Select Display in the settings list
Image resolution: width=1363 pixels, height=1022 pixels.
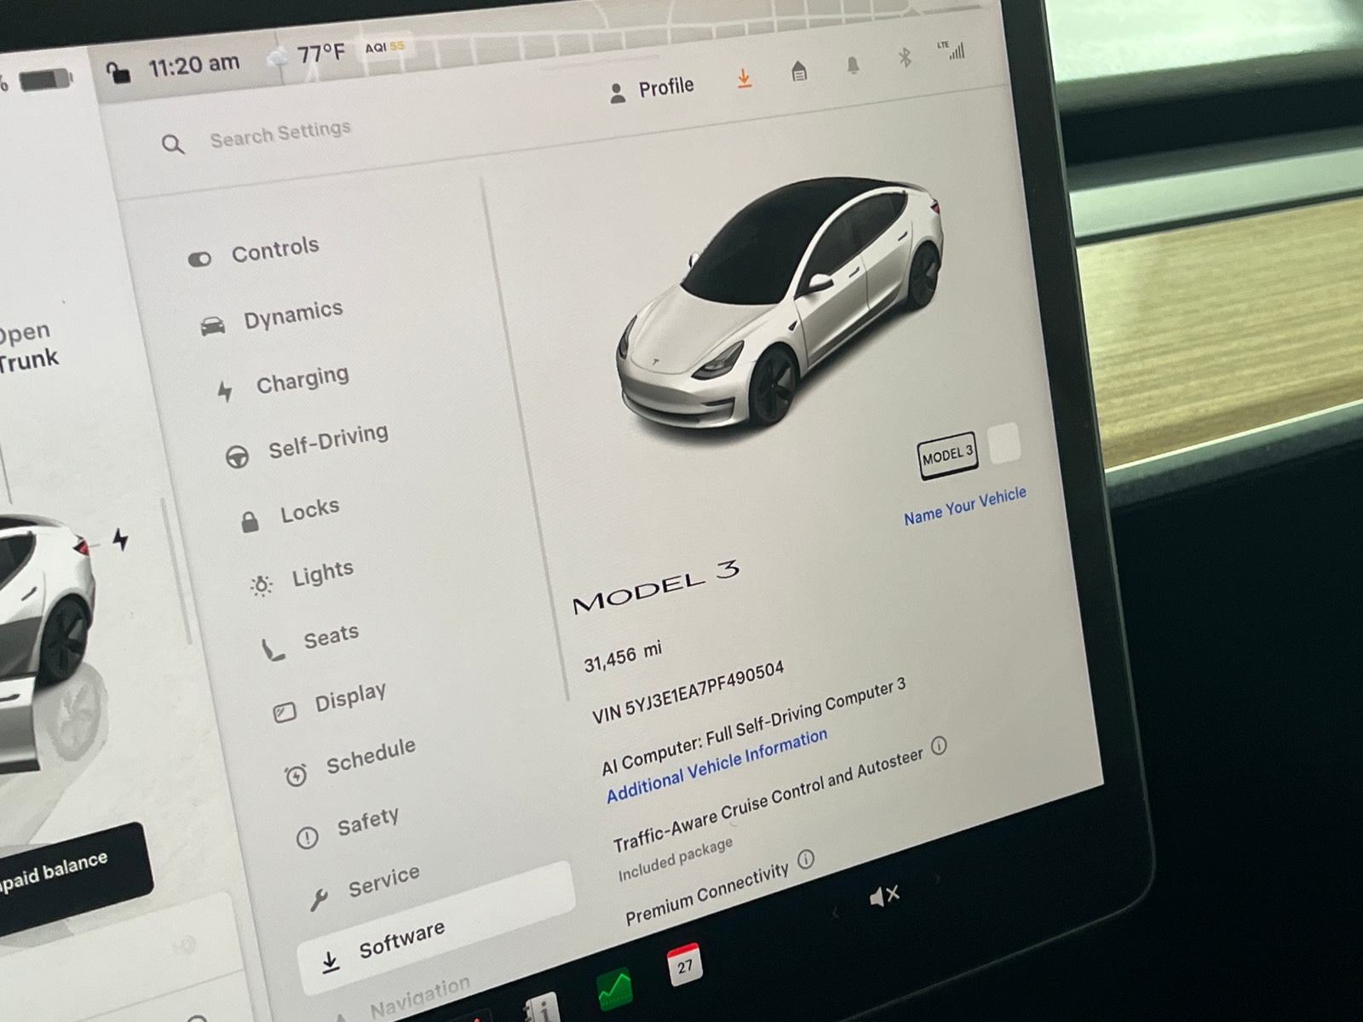[x=330, y=703]
